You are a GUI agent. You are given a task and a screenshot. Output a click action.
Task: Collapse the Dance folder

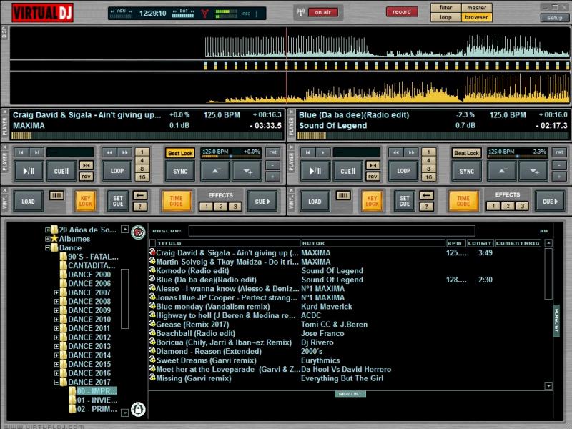(x=47, y=247)
